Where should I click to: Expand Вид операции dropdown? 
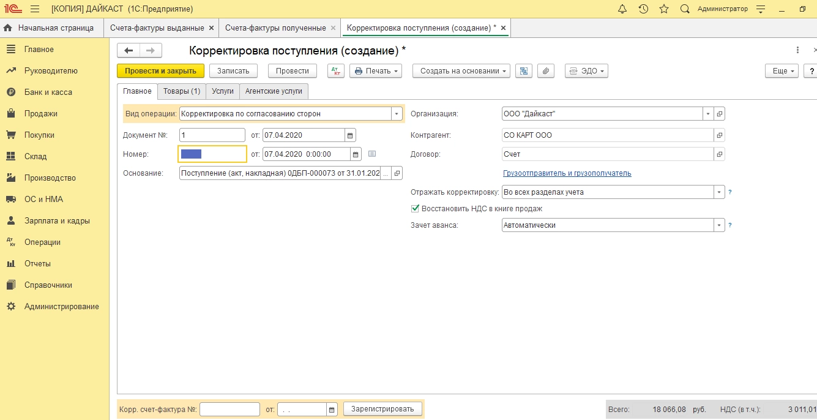pyautogui.click(x=397, y=114)
